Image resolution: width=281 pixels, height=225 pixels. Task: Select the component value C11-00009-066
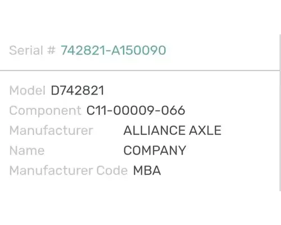tap(136, 110)
